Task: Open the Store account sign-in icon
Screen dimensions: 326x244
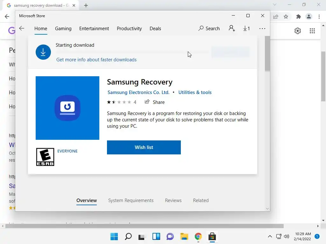Action: click(232, 28)
